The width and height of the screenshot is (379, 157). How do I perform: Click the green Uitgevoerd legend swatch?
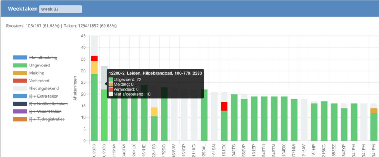20,65
